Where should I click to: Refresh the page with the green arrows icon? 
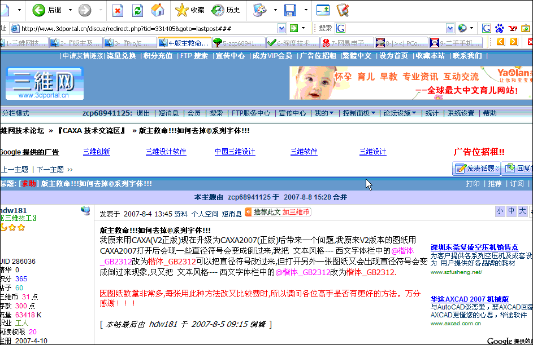(x=137, y=11)
